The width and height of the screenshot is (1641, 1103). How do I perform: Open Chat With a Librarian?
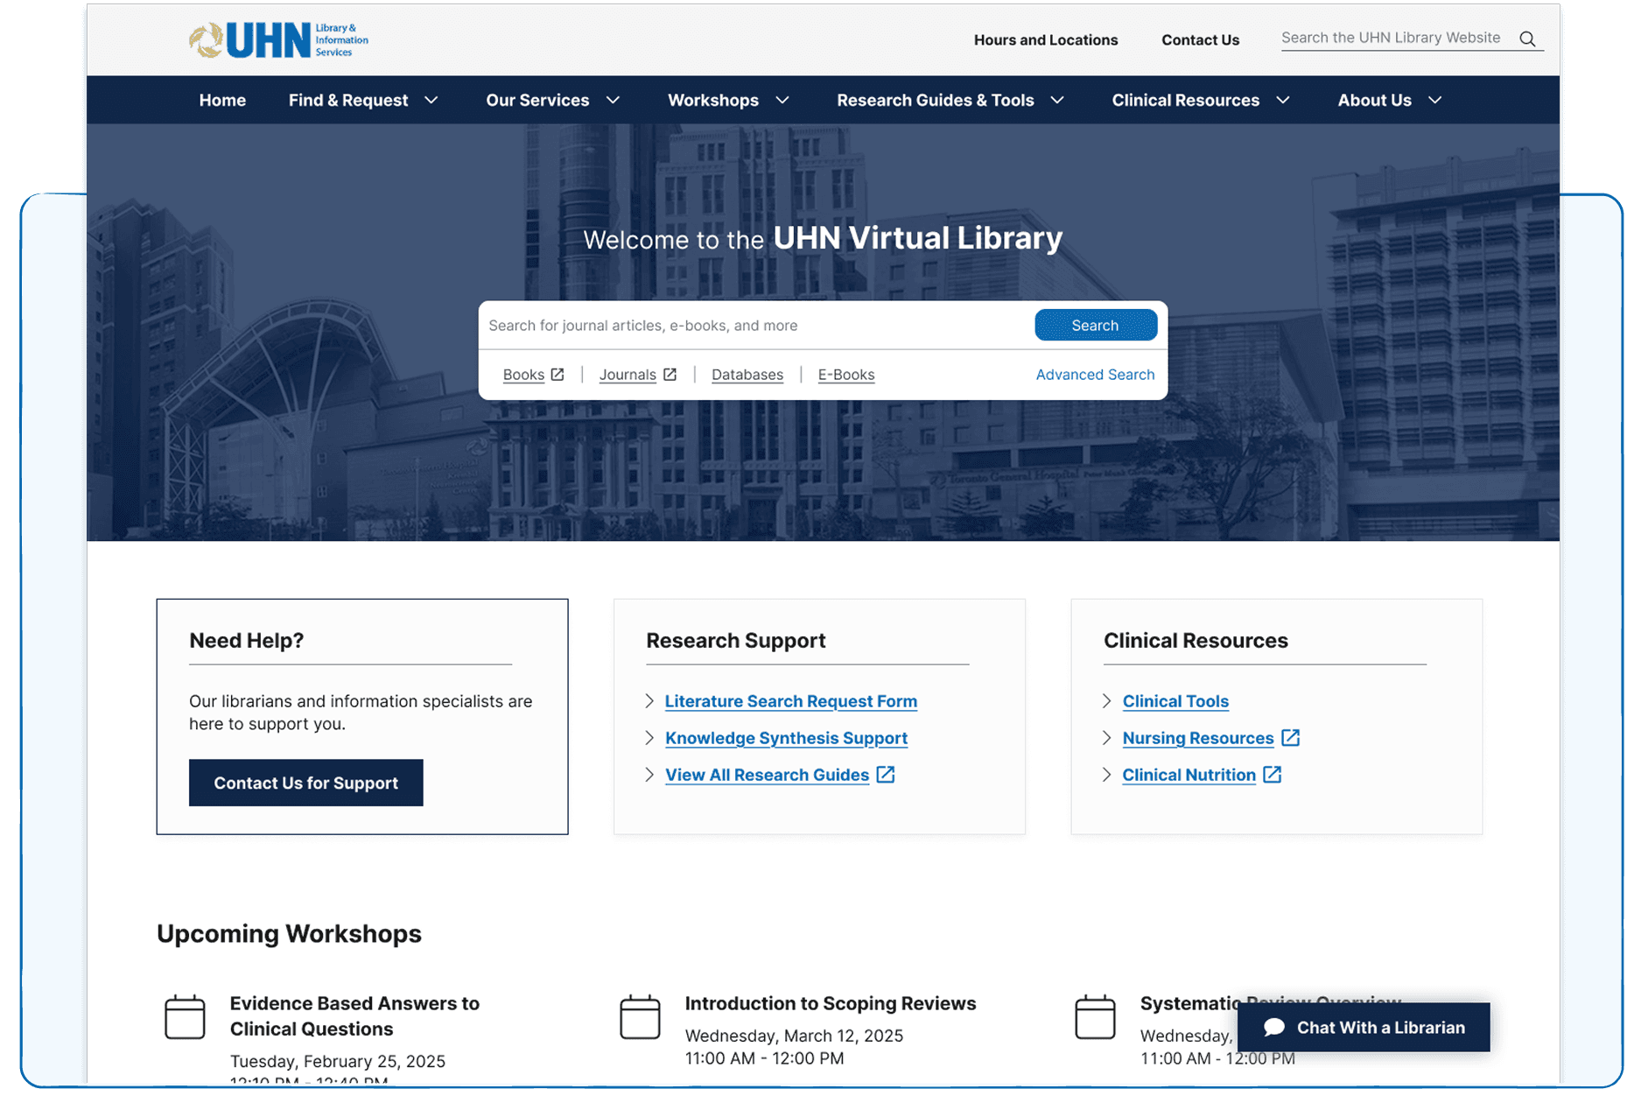[x=1364, y=1027]
